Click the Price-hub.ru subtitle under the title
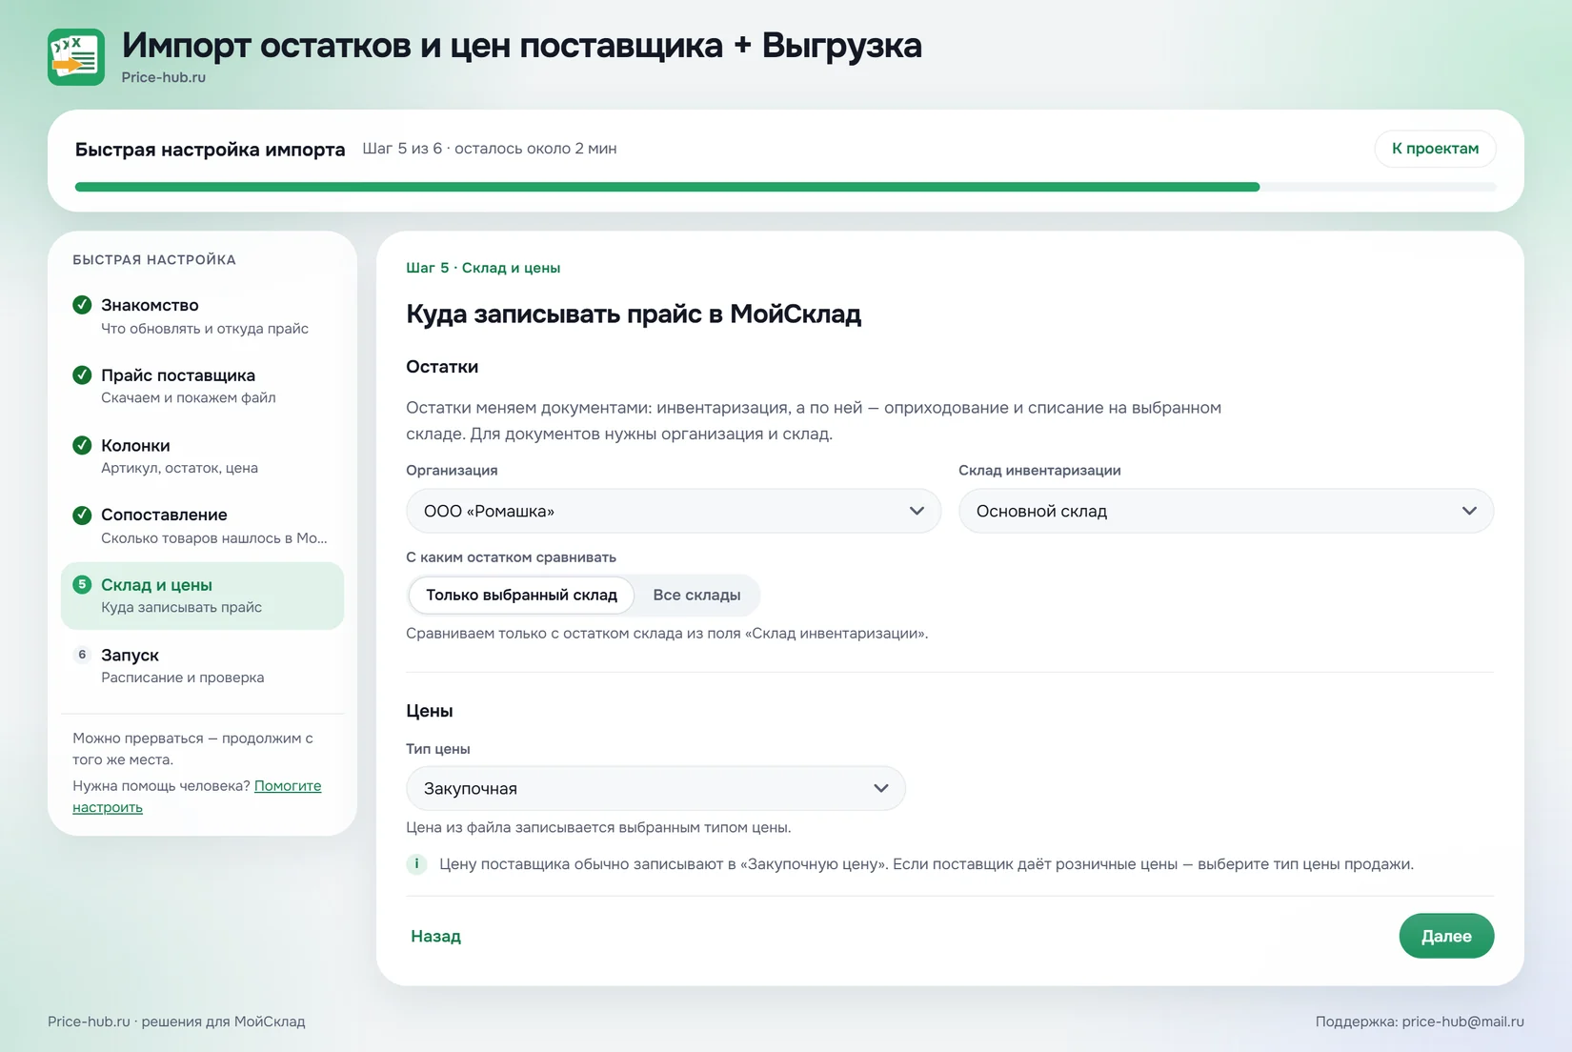The image size is (1572, 1052). pos(163,77)
